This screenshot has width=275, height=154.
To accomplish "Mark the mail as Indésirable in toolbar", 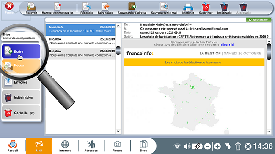I will pyautogui.click(x=224, y=8).
